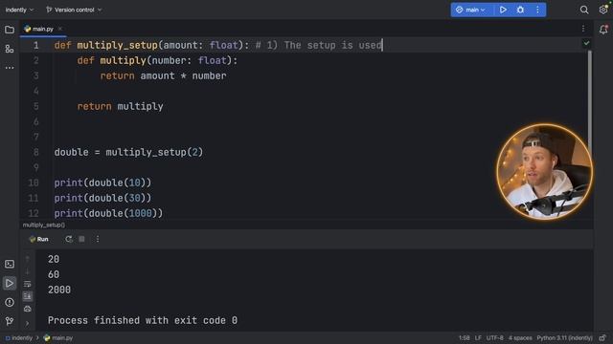Open editor tab options ellipsis

pyautogui.click(x=583, y=29)
